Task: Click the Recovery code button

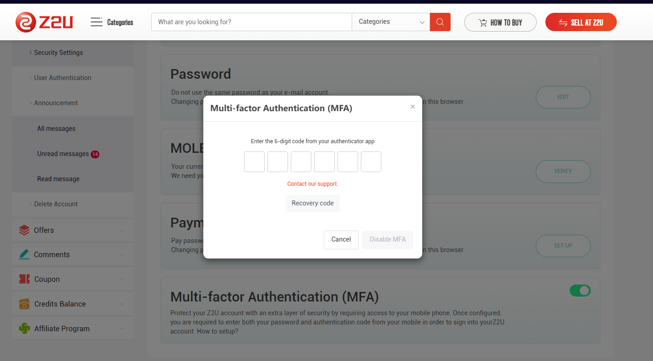Action: click(x=313, y=203)
